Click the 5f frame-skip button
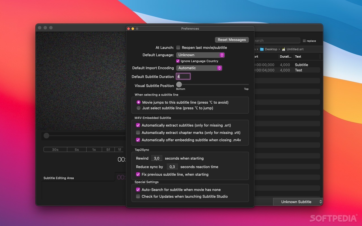 click(x=108, y=149)
